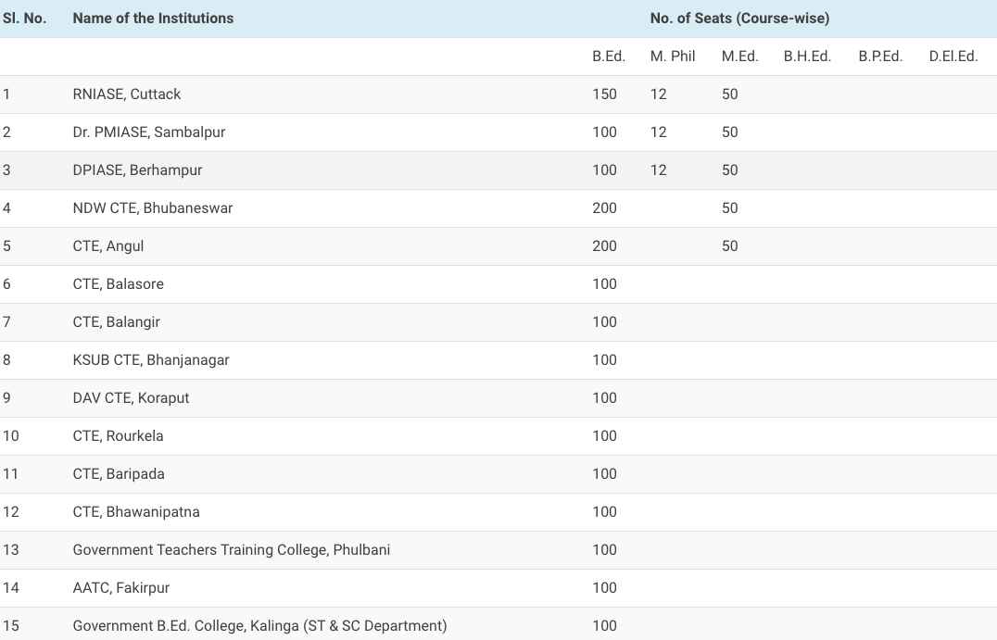Click the 'Sl. No.' column header
Screen dimensions: 997x640
click(x=25, y=19)
